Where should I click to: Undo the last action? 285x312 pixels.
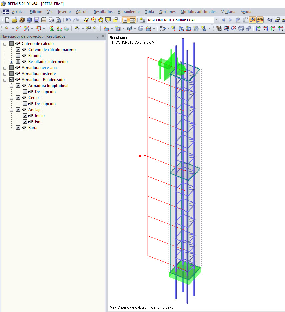click(x=69, y=20)
